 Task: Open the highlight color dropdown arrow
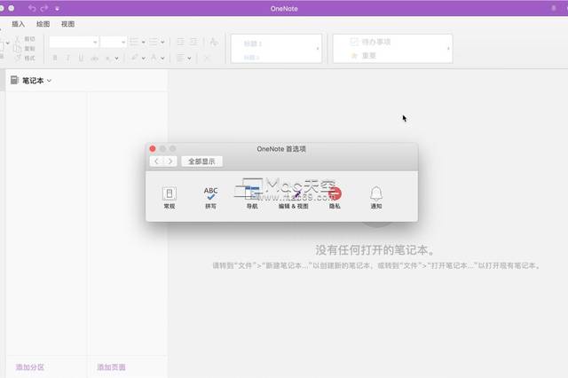pyautogui.click(x=144, y=59)
